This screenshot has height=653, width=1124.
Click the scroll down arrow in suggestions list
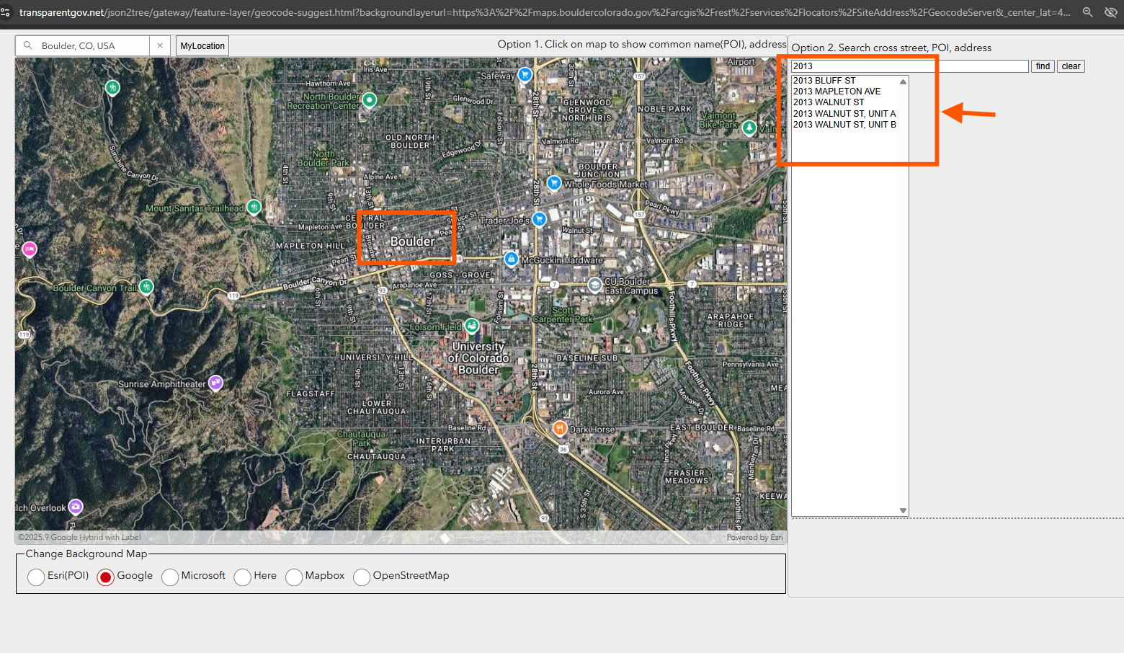pyautogui.click(x=903, y=510)
